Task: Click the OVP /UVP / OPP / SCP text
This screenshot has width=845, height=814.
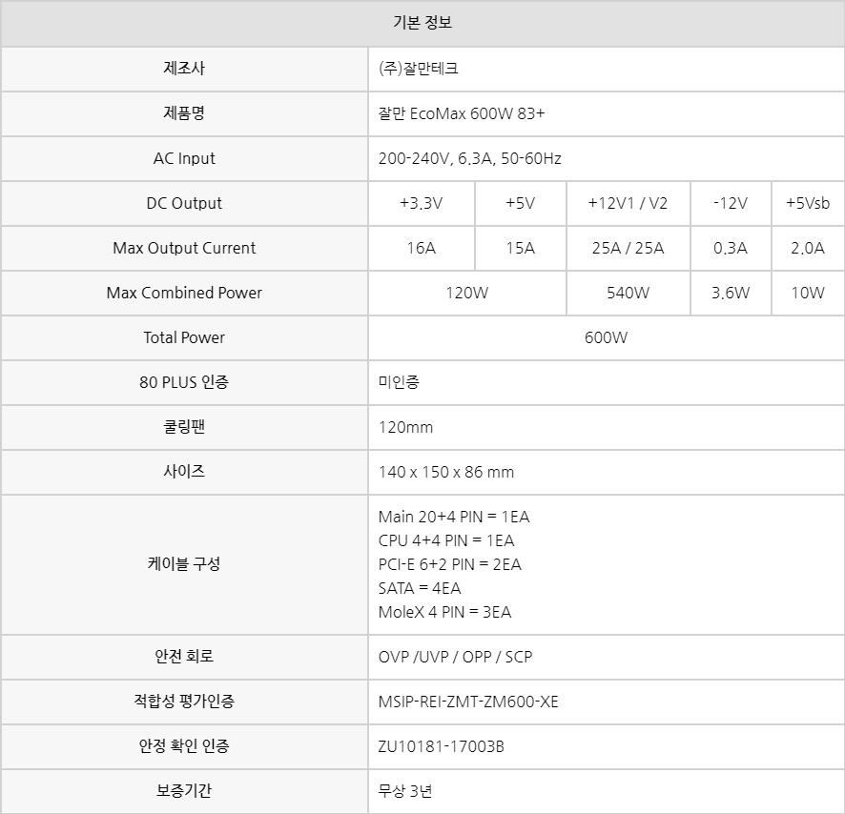Action: pos(455,657)
